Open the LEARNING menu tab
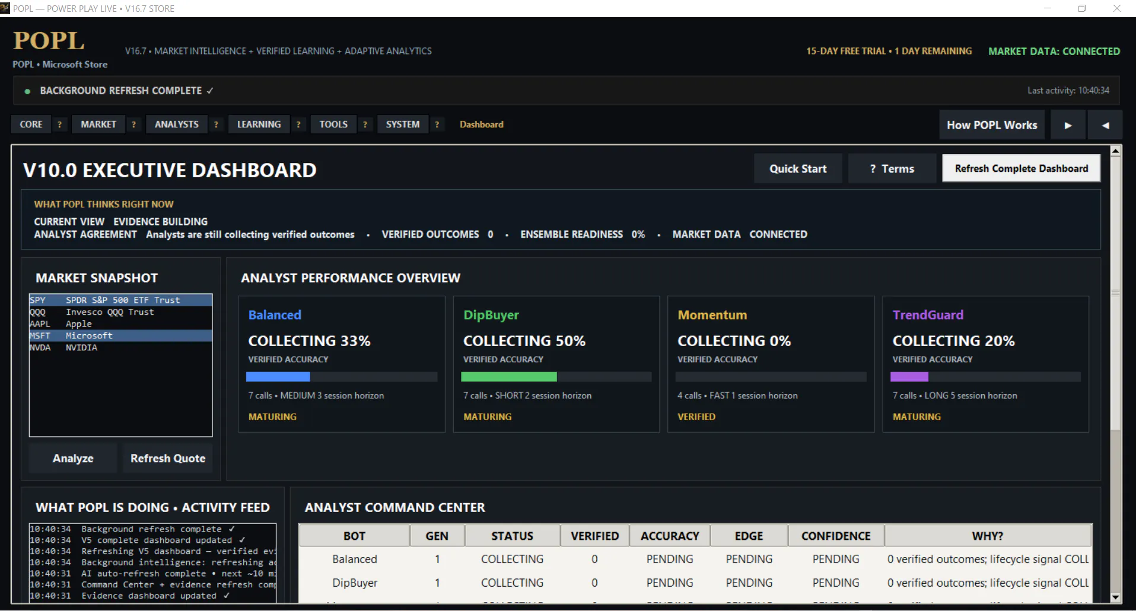 259,124
